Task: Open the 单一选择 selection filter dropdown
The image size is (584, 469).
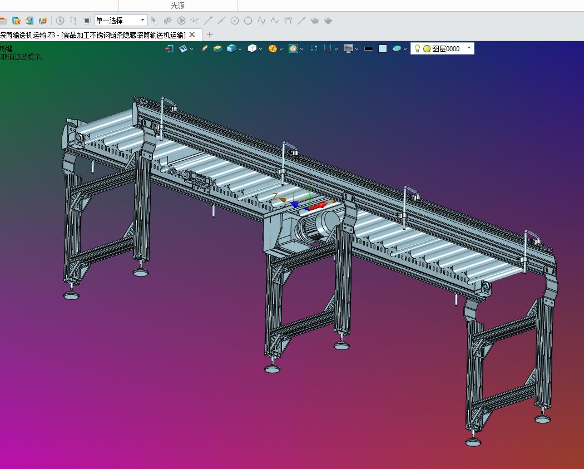Action: pos(121,21)
